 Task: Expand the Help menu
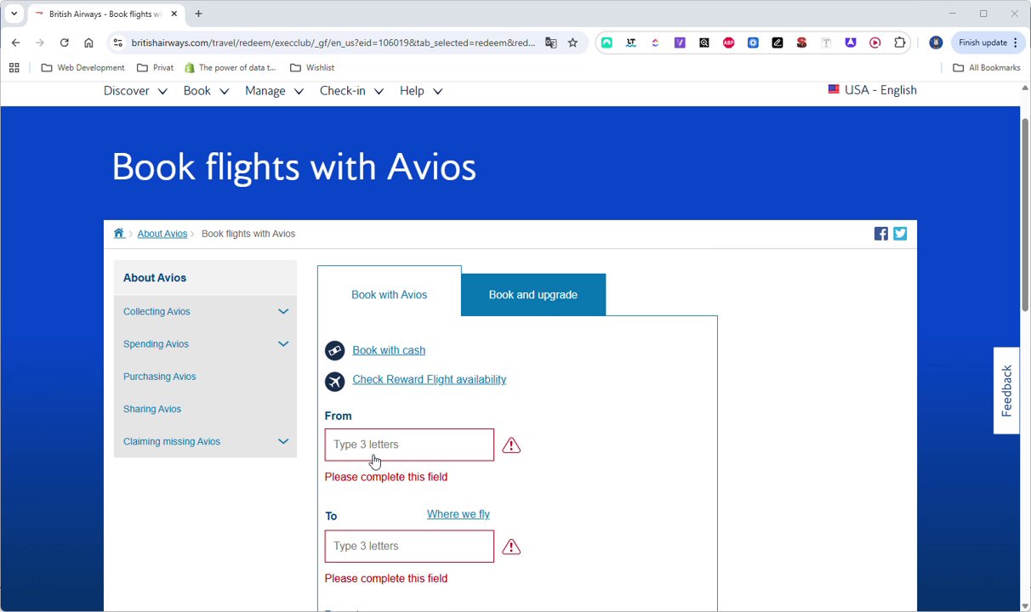tap(421, 91)
